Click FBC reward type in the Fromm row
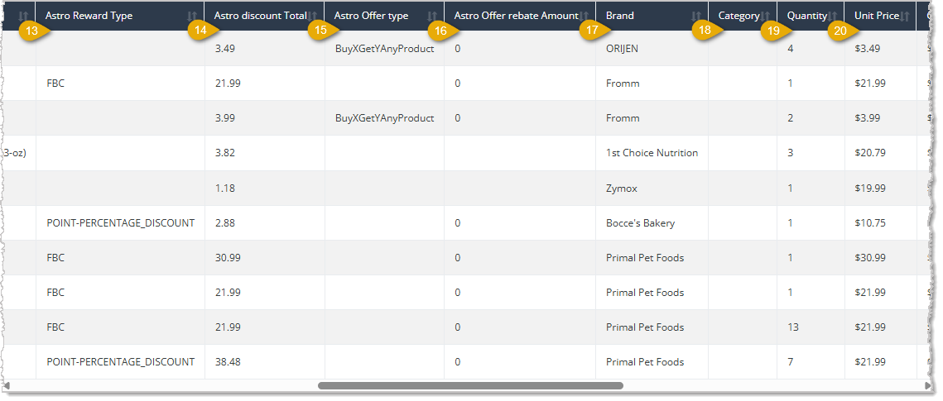This screenshot has height=401, width=943. click(55, 84)
